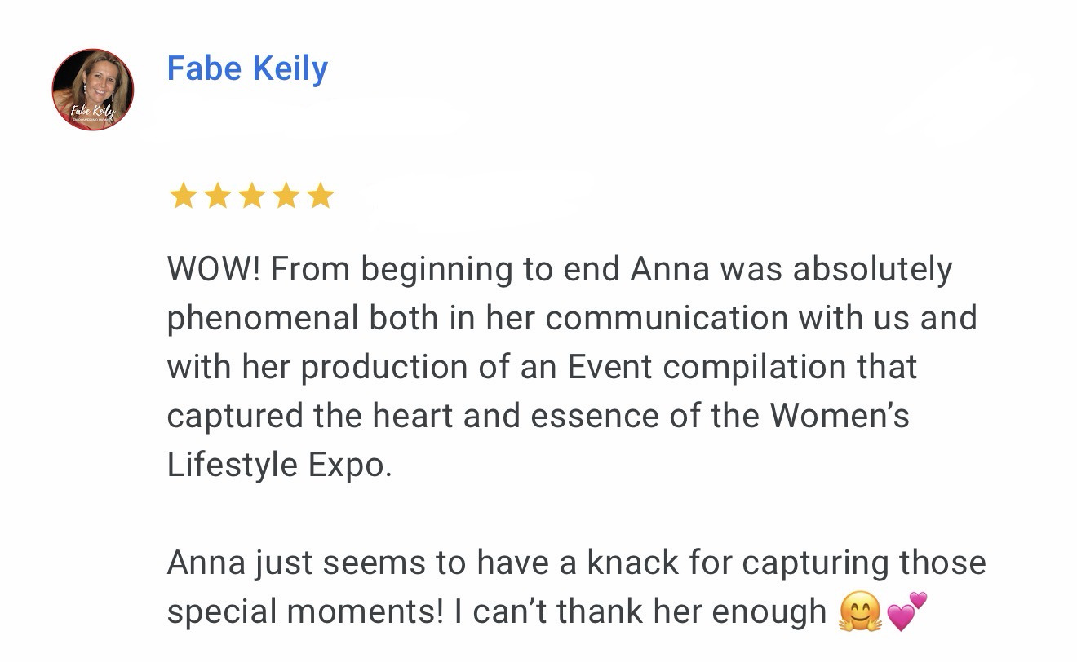Click the pink two-hearts emoji
Viewport: 1077px width, 662px height.
(x=906, y=611)
